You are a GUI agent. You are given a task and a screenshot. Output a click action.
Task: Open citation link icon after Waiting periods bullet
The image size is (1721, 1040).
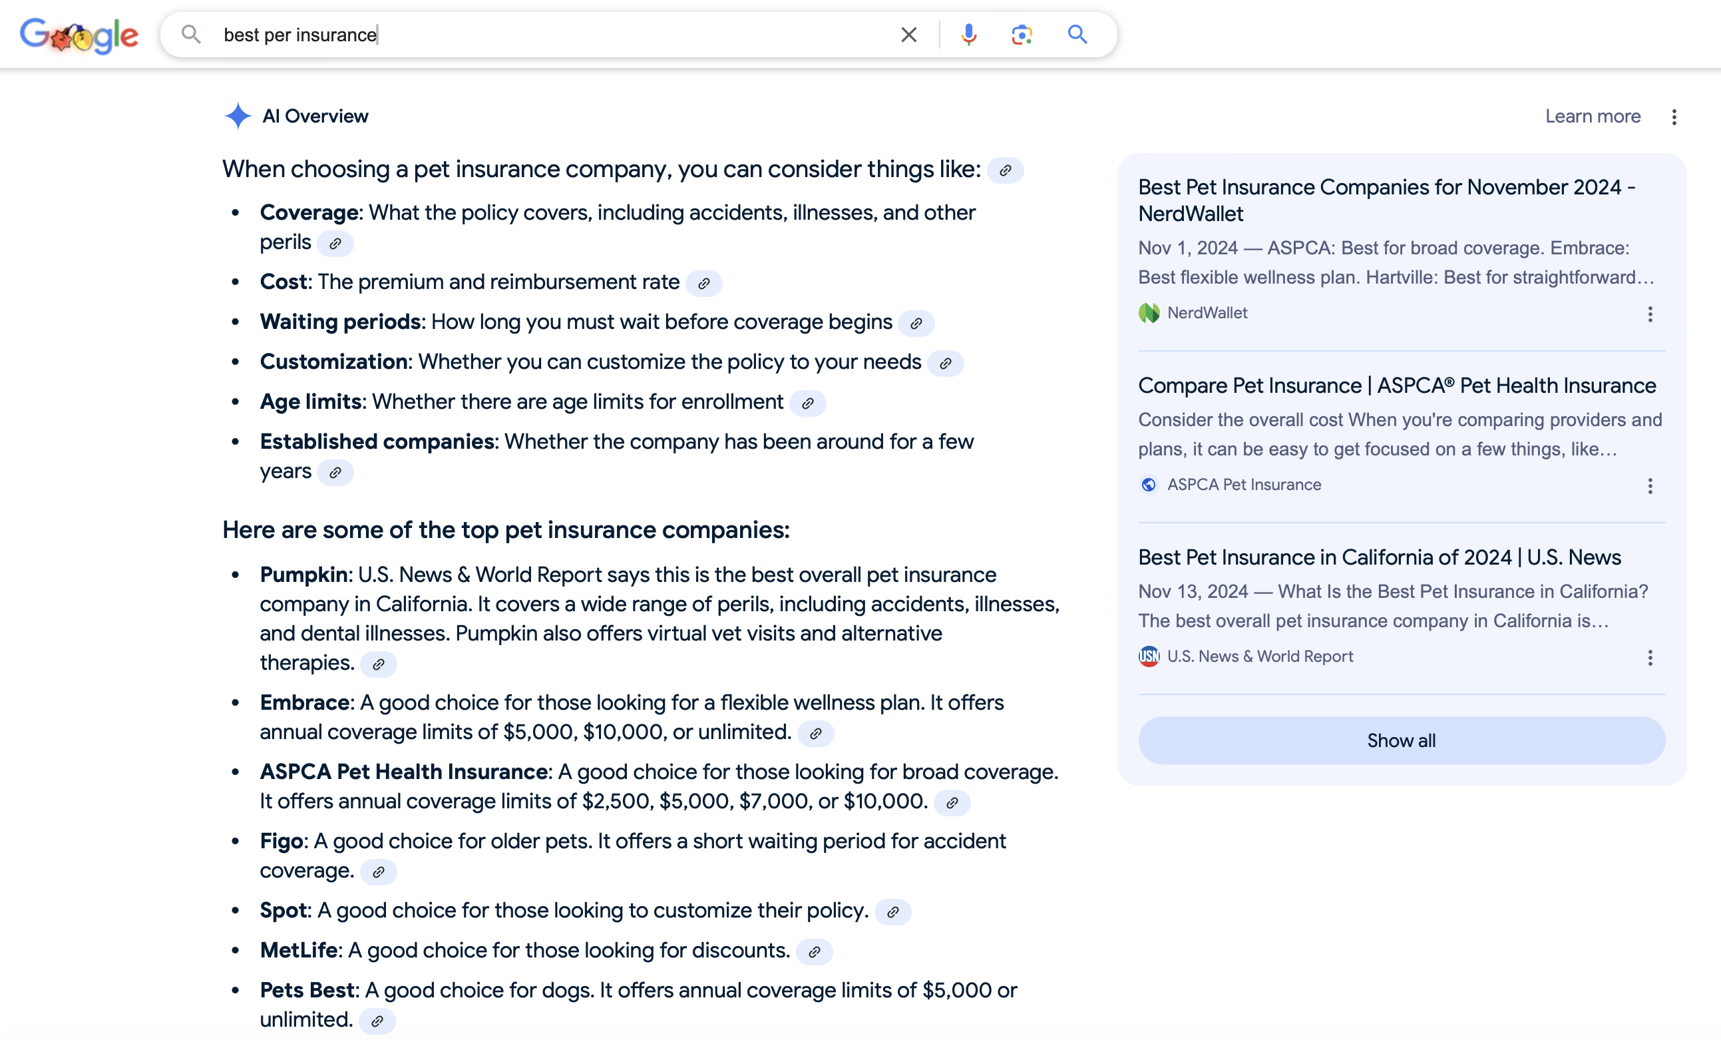point(916,323)
